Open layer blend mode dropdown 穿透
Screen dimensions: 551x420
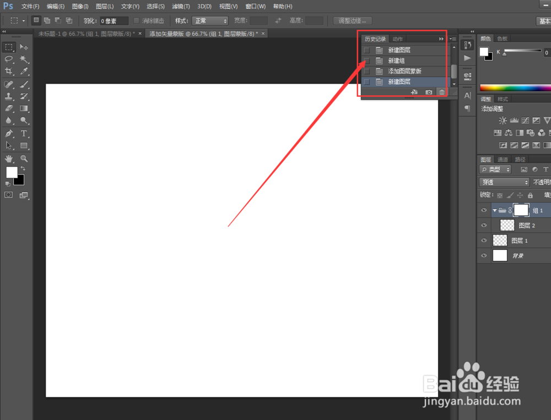[x=504, y=182]
